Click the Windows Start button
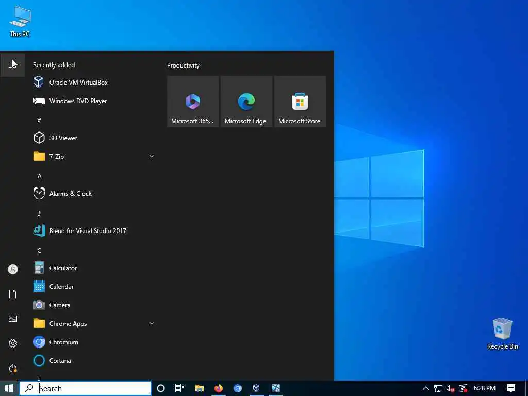 (x=9, y=388)
